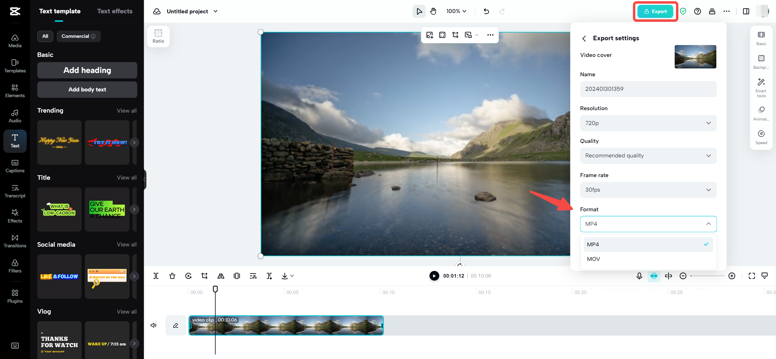Click the split clip icon in timeline toolbar
This screenshot has width=776, height=359.
(156, 276)
